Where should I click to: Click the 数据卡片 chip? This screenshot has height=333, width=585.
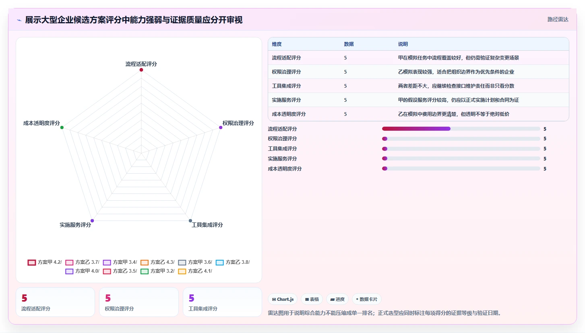coord(366,299)
